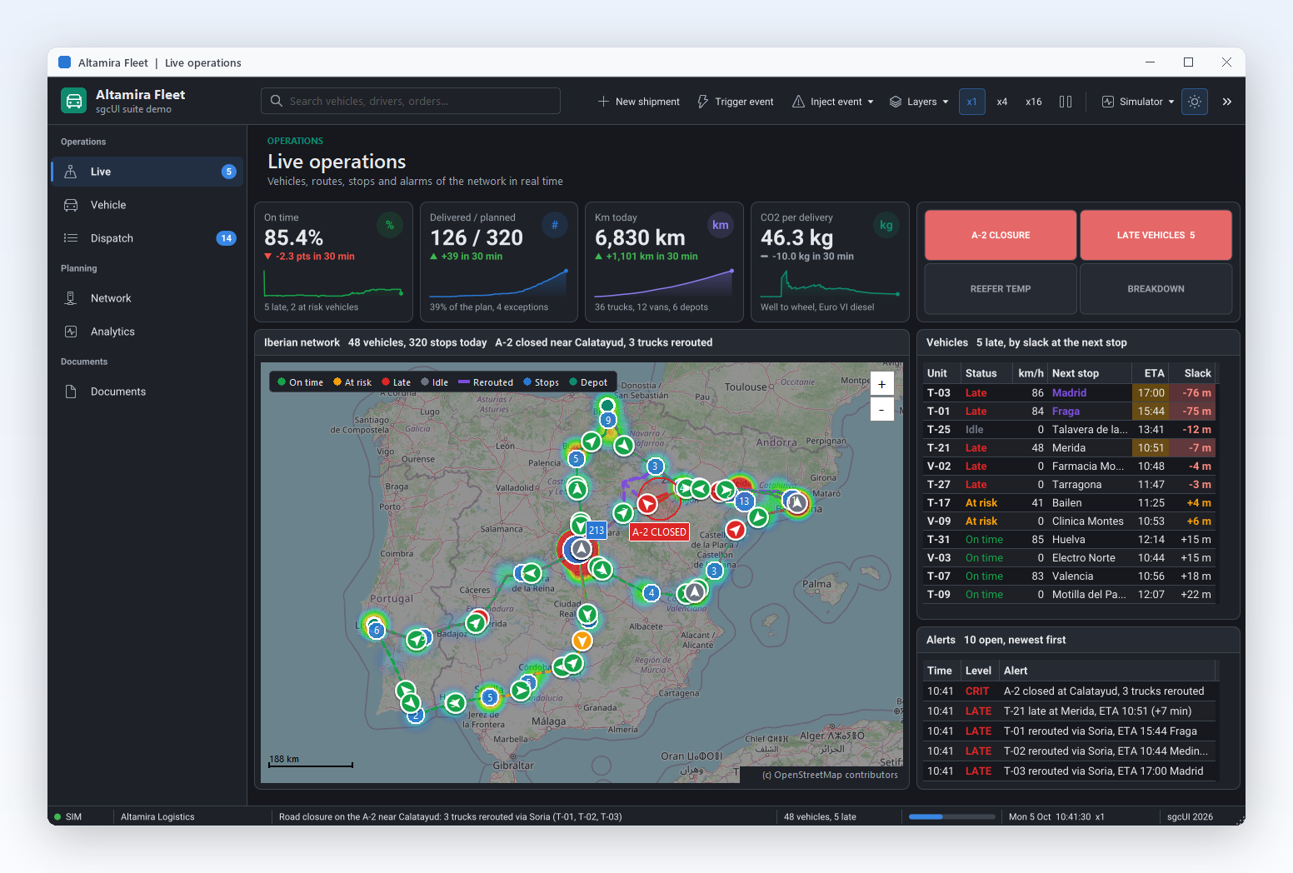Pause the simulation with the pause icon
Viewport: 1293px width, 873px height.
pyautogui.click(x=1066, y=102)
